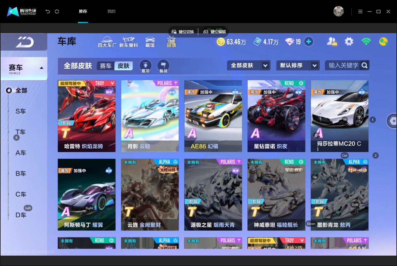This screenshot has width=397, height=266.
Task: Click the Tencent Pioneer logo
Action: pyautogui.click(x=22, y=12)
